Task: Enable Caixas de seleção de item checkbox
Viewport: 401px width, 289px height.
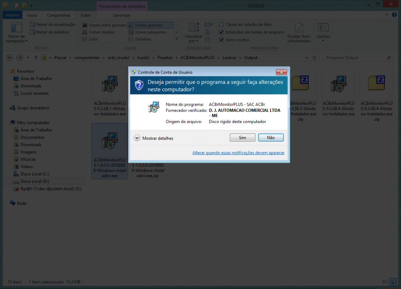Action: pos(221,24)
